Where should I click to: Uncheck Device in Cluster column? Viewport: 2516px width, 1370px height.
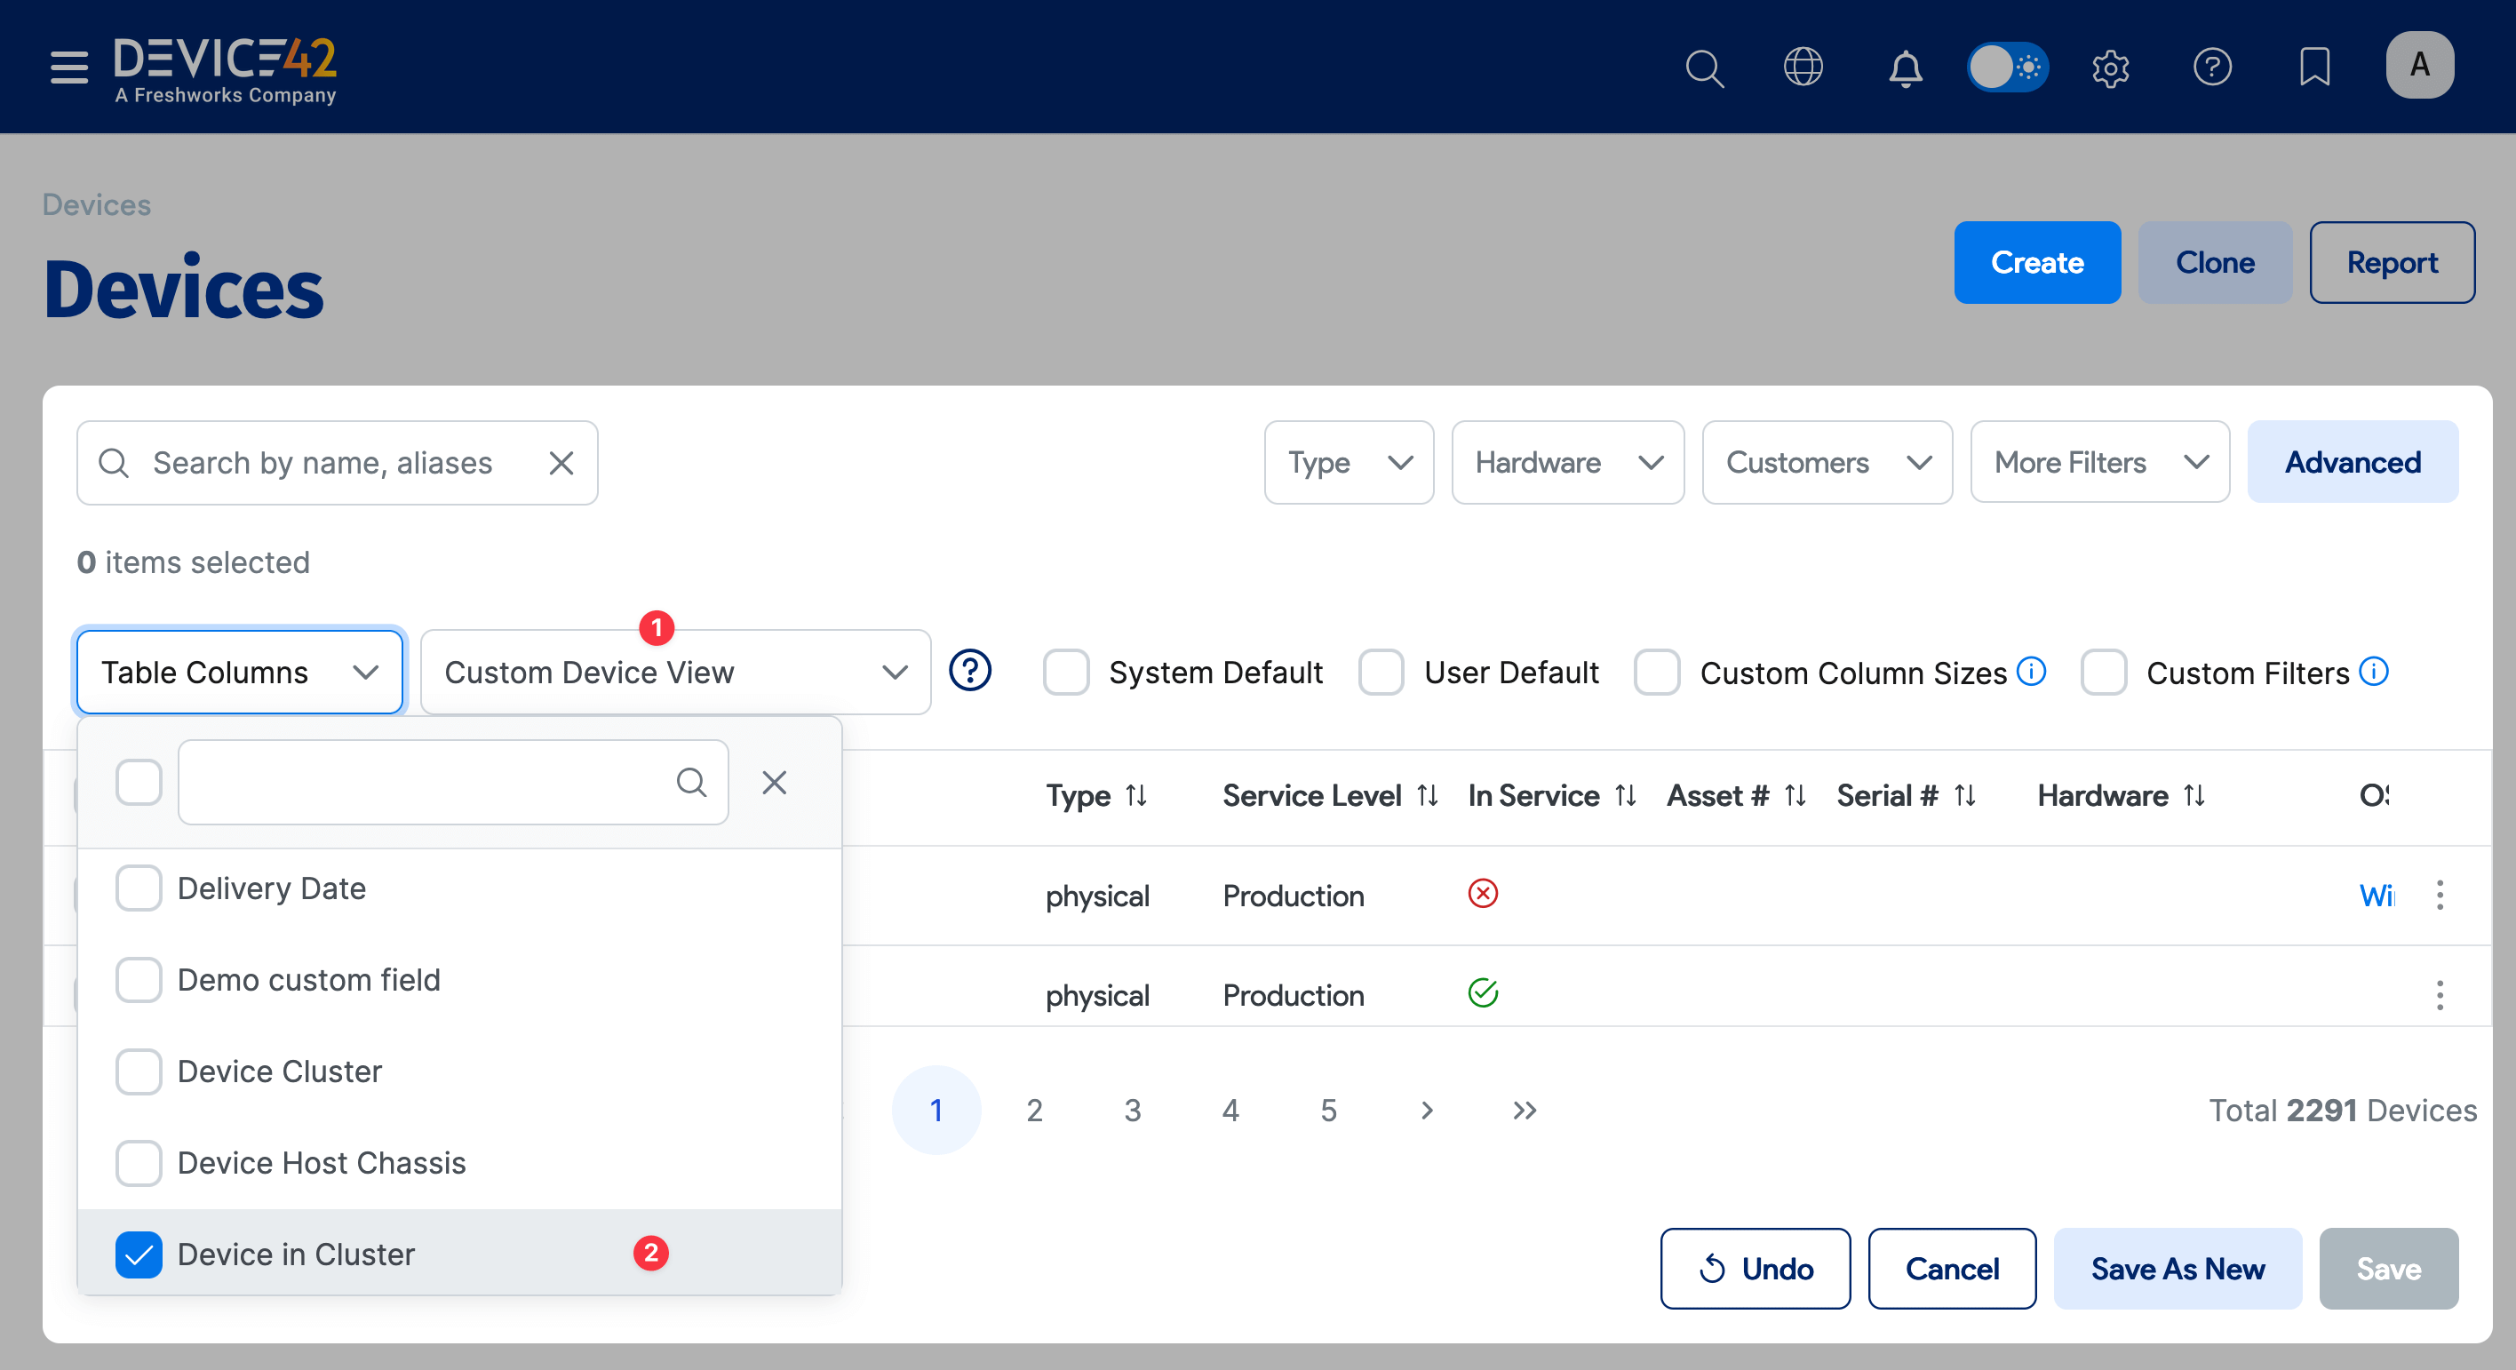139,1254
